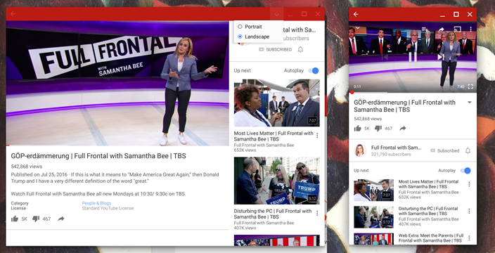Go back using arrow in portrait window
The image size is (495, 253).
tap(356, 14)
